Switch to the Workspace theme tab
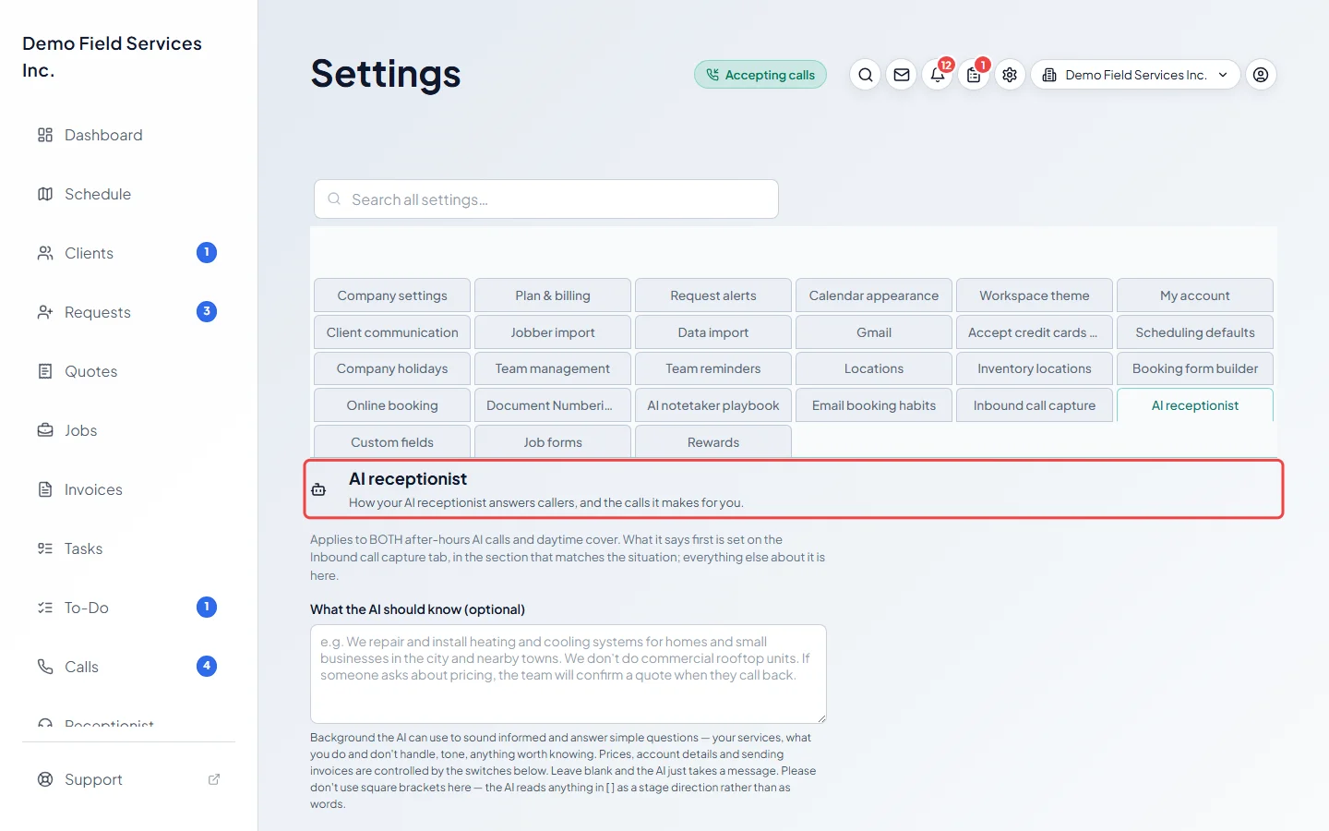 [1035, 295]
